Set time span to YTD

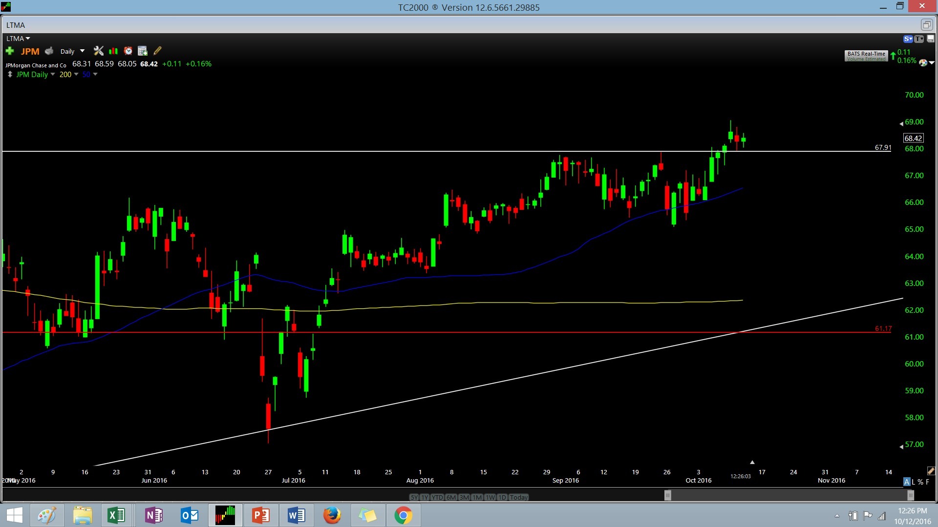(x=437, y=497)
